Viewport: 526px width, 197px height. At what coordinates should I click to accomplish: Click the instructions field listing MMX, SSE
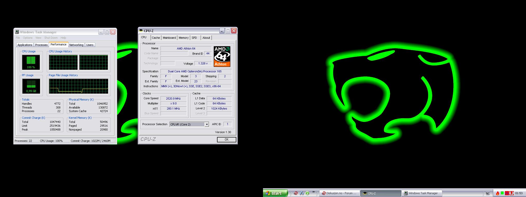pyautogui.click(x=196, y=86)
